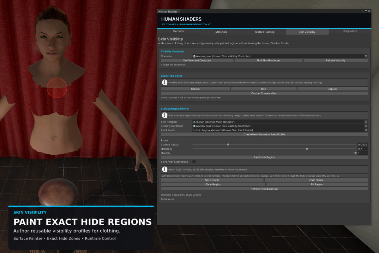Click the status icon next to Ready message
The width and height of the screenshot is (379, 253).
[x=165, y=170]
